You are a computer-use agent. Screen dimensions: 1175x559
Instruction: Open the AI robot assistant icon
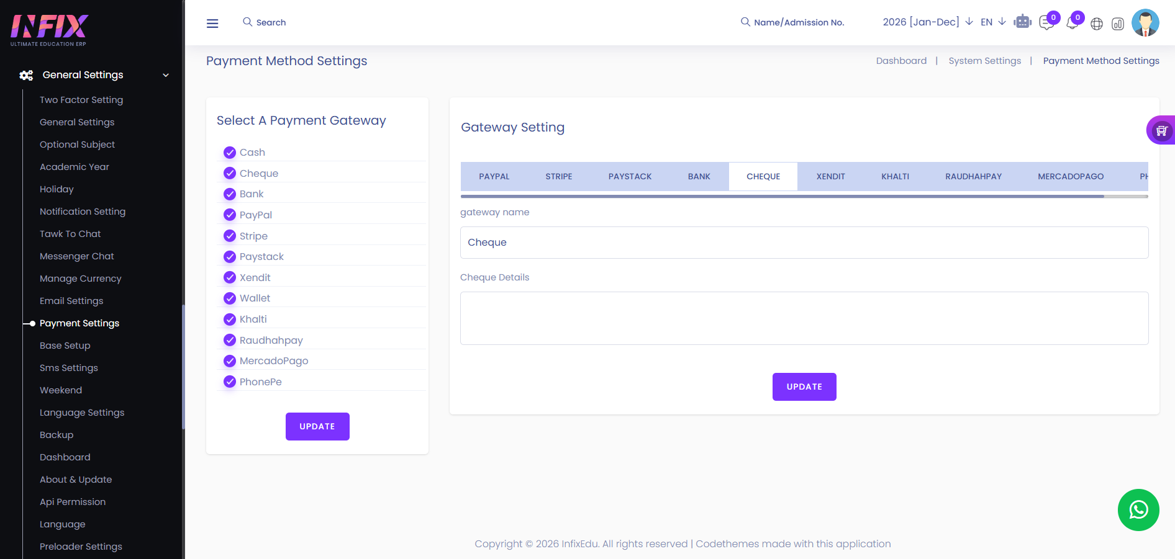coord(1022,22)
